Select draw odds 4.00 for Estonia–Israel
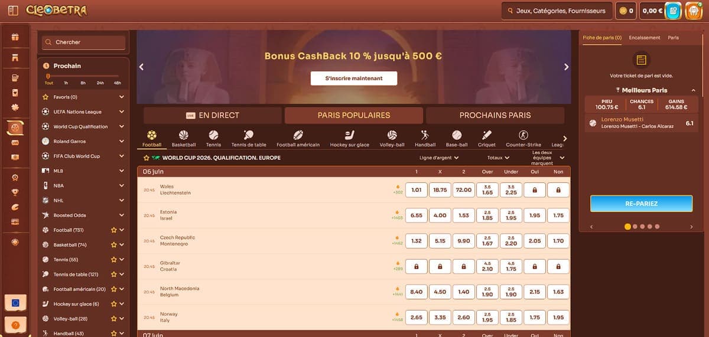The width and height of the screenshot is (709, 337). [x=440, y=215]
